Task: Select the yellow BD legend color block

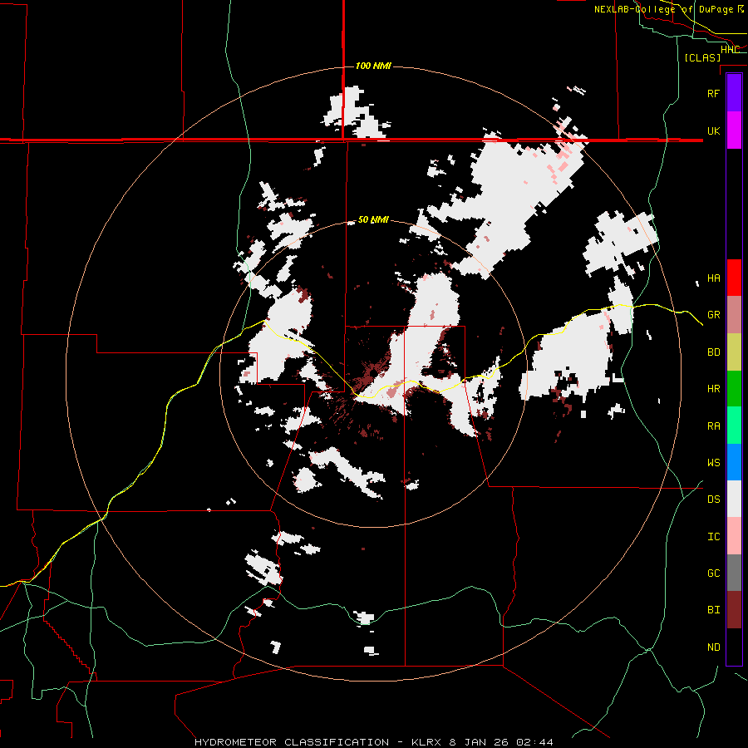Action: tap(734, 352)
